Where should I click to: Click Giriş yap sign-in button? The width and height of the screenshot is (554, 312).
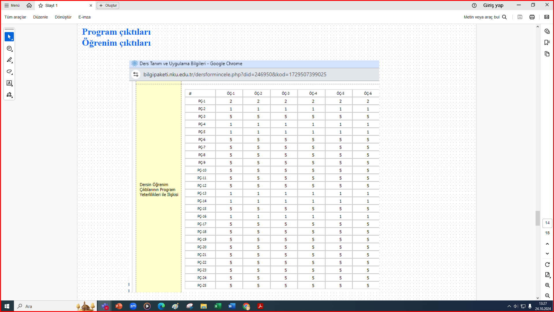click(493, 5)
